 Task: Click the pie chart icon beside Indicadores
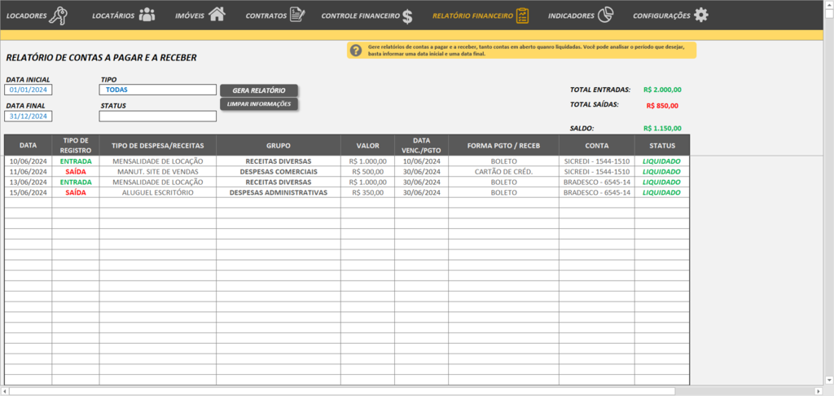coord(605,15)
